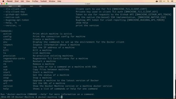Click the 'kill' command name
176x99 pixels.
(6, 50)
